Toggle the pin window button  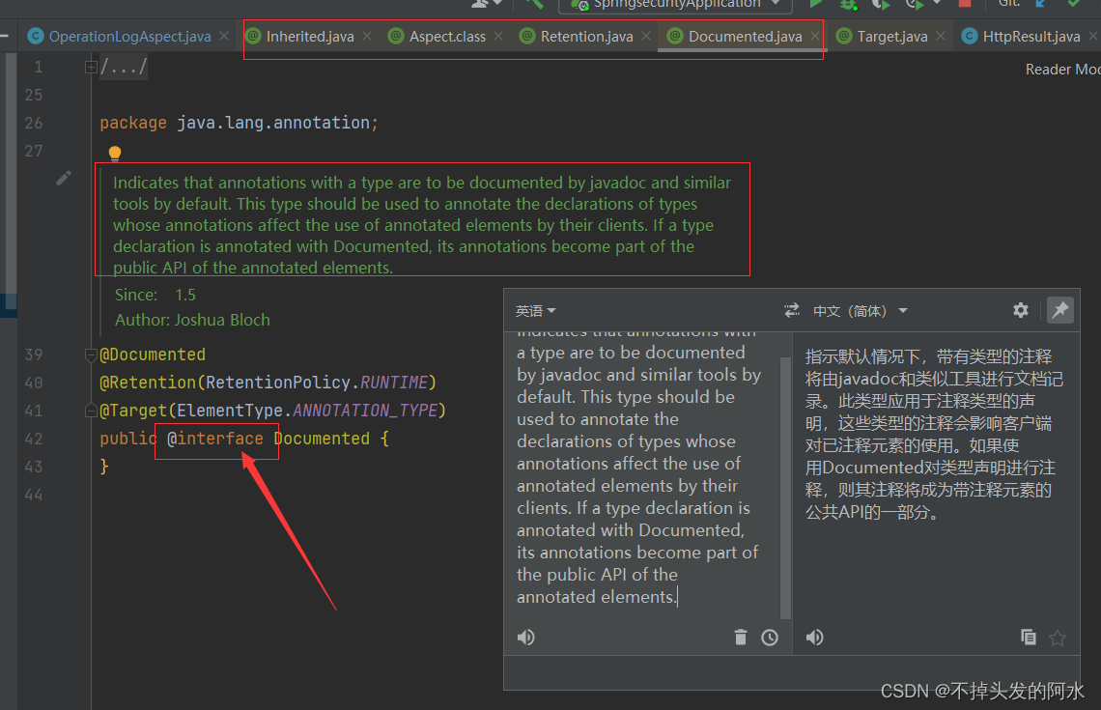(1059, 310)
